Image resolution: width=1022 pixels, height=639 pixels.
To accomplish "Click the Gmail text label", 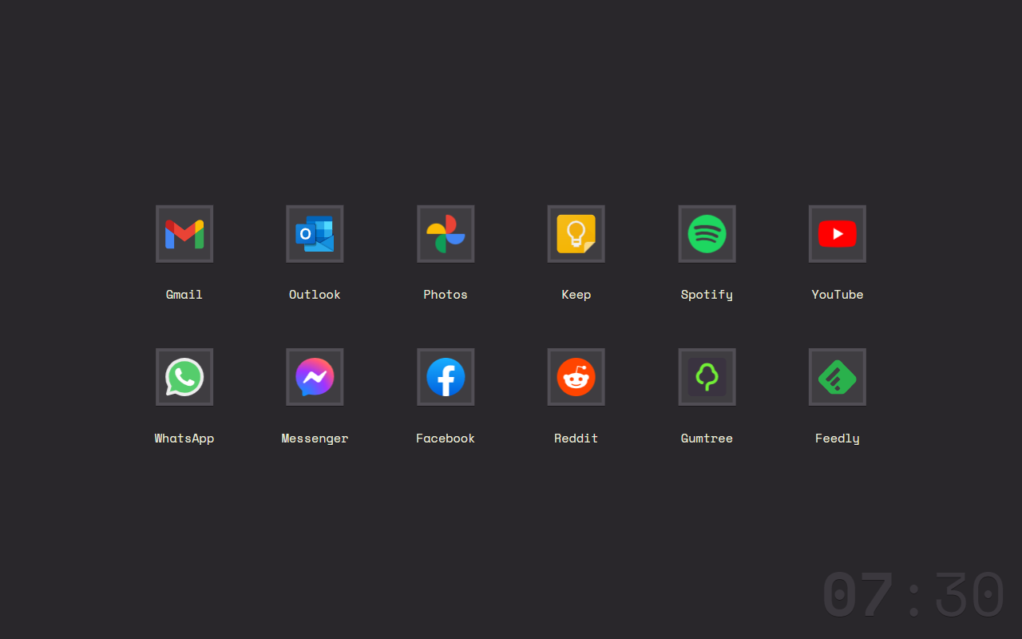I will (x=184, y=294).
